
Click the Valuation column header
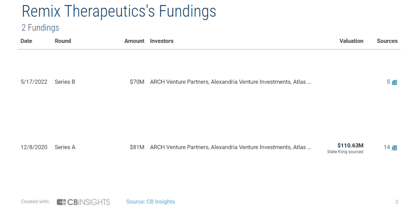[x=351, y=41]
